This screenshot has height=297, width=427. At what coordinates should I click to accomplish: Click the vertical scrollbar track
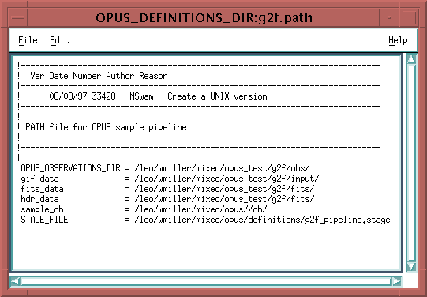411,163
